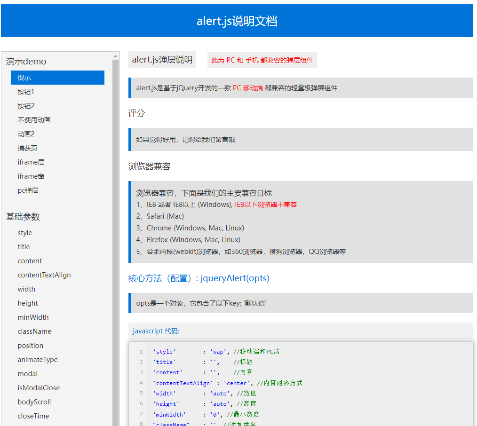Open the className parameter section
Viewport: 477px width, 426px height.
34,332
